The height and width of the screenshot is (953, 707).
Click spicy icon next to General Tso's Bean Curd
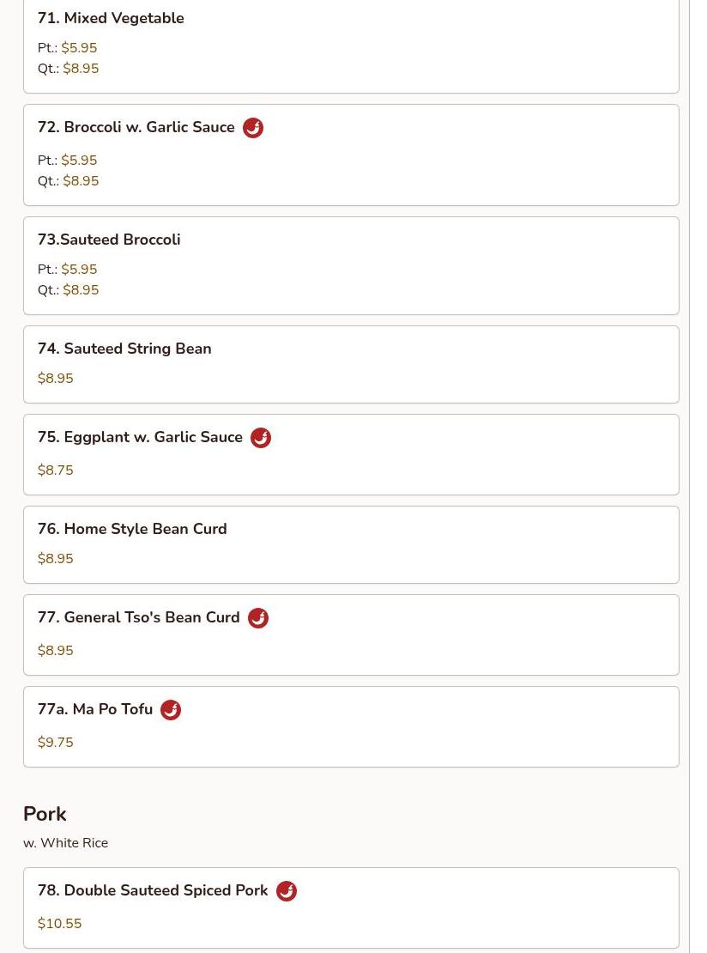click(258, 618)
